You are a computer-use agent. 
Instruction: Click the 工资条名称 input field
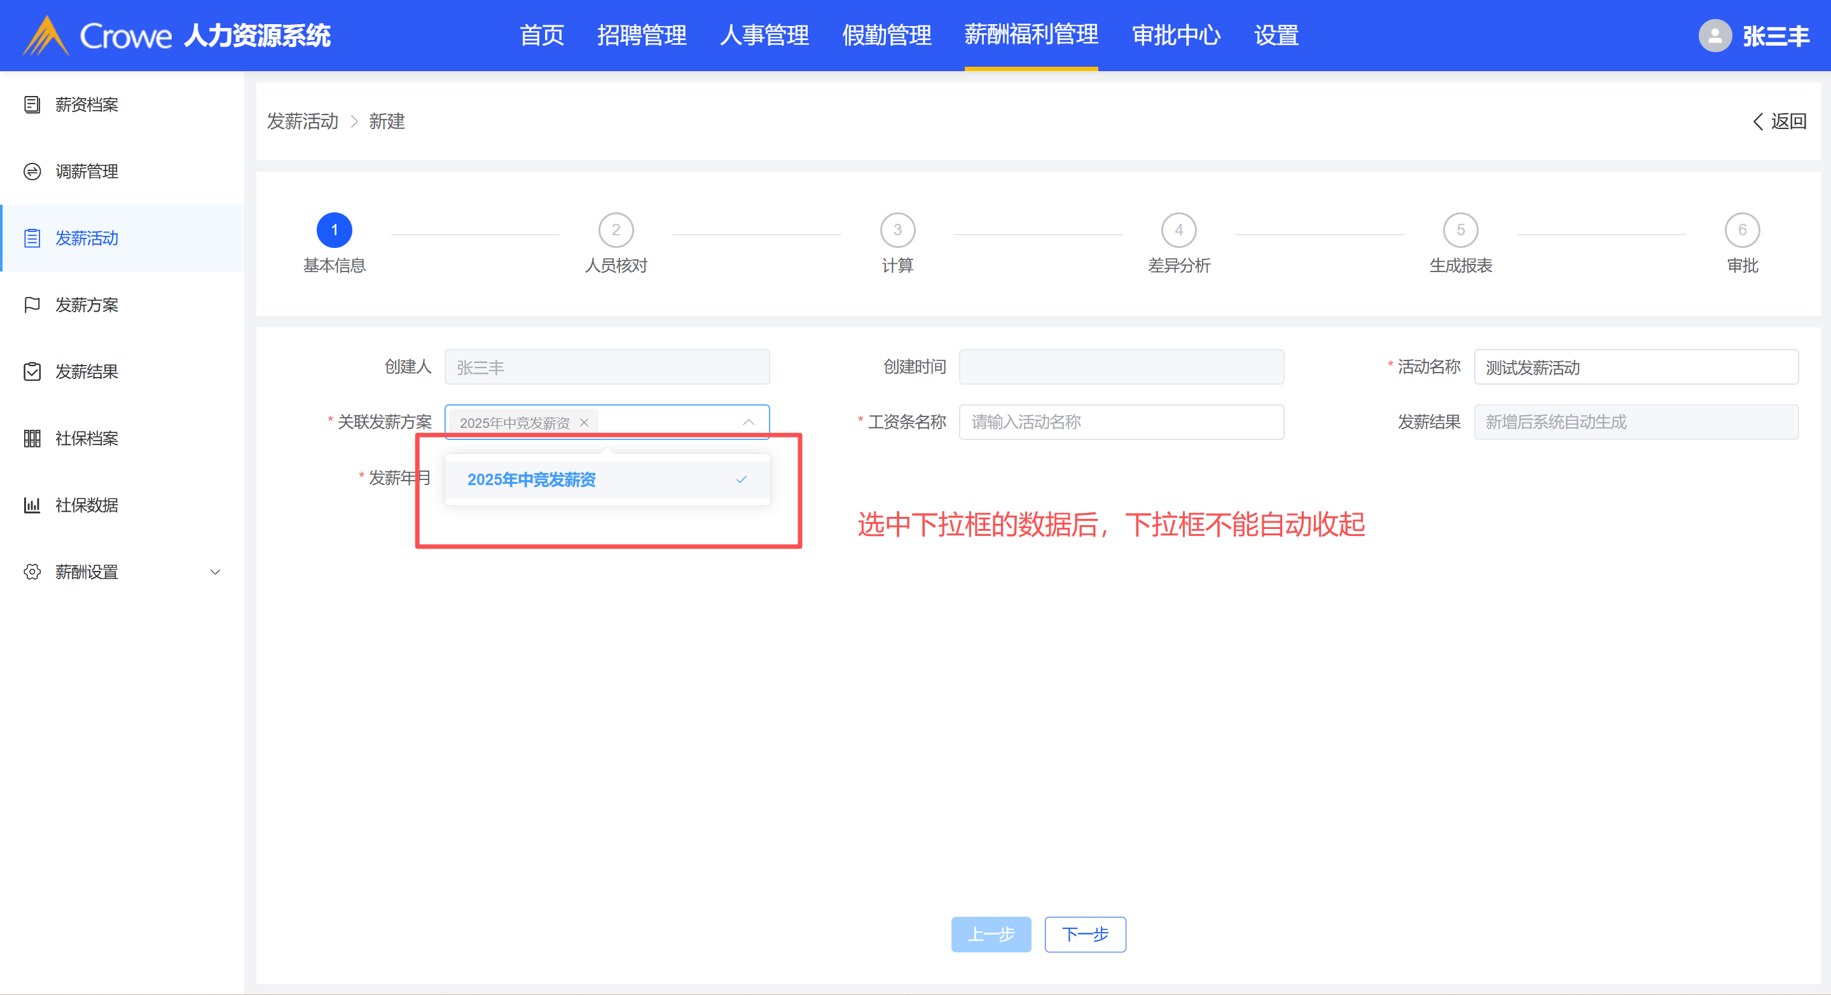click(1121, 423)
